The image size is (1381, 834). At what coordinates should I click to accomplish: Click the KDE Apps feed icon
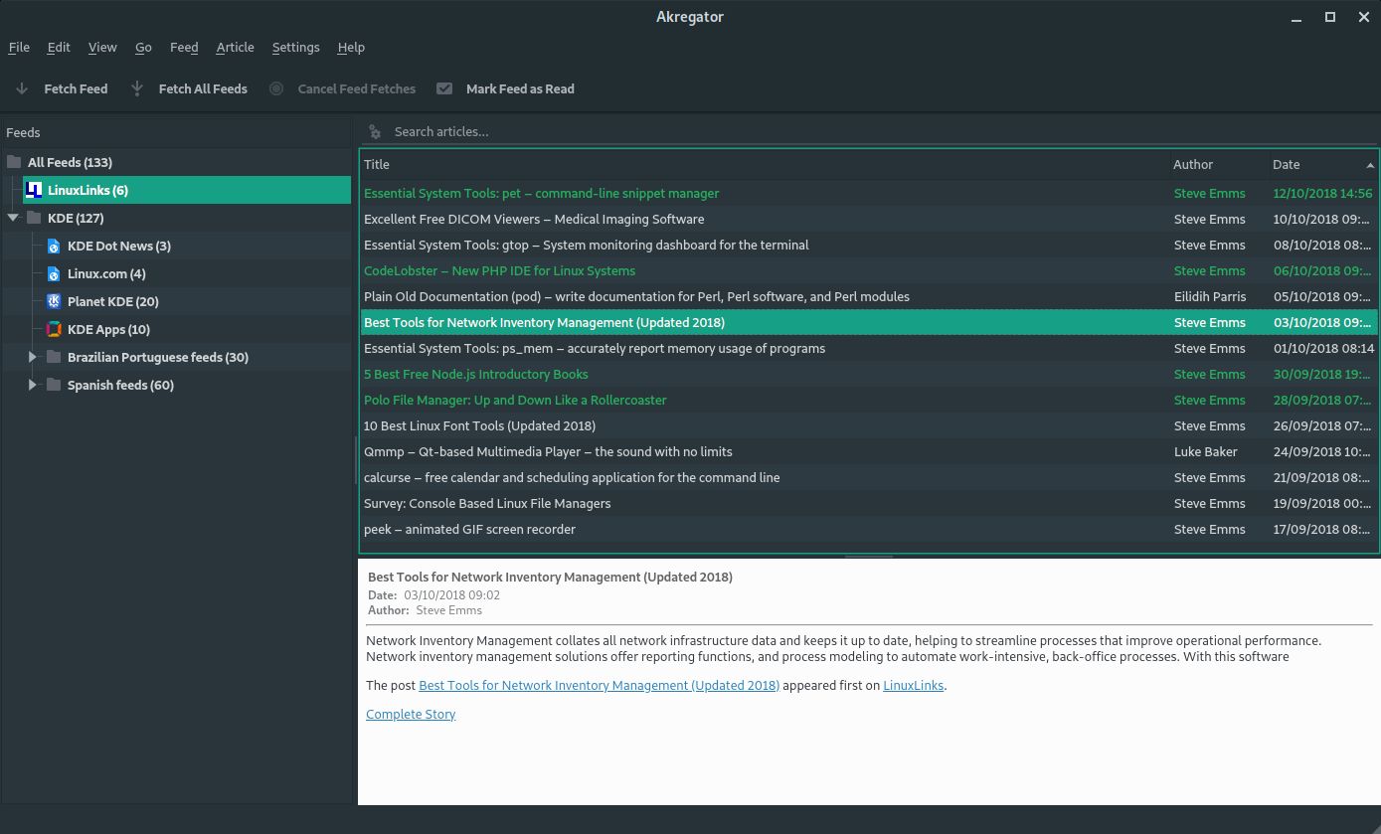tap(54, 329)
